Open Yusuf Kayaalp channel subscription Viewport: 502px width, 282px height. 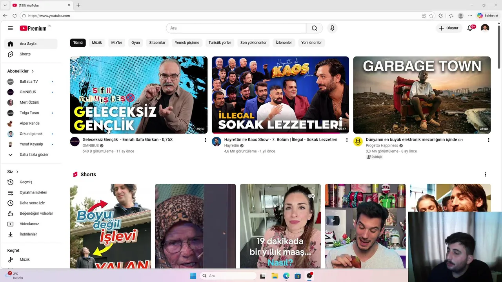pyautogui.click(x=31, y=144)
